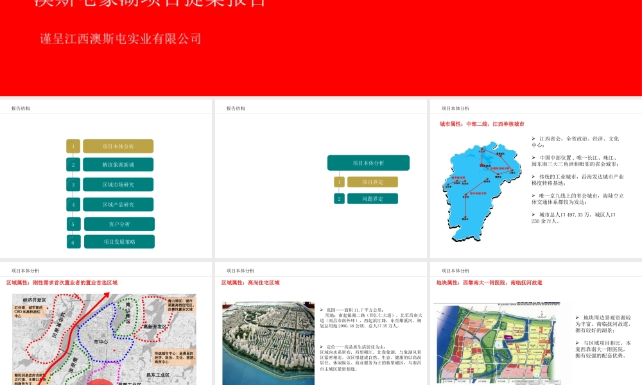The image size is (642, 385).
Task: Click '报告结构' header on the two-item slide
Action: coord(236,108)
